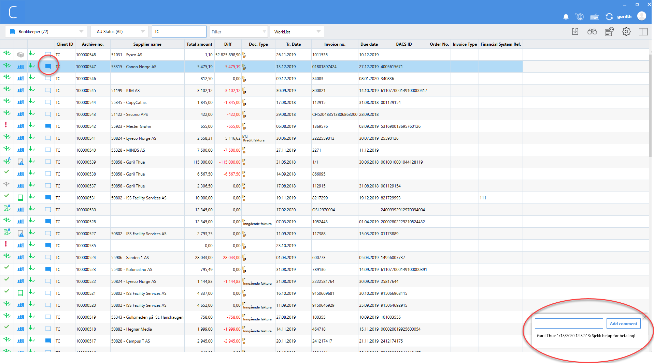Click the binoculars search icon
Image resolution: width=654 pixels, height=363 pixels.
pos(592,32)
